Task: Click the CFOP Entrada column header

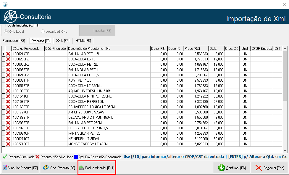Action: pyautogui.click(x=262, y=49)
